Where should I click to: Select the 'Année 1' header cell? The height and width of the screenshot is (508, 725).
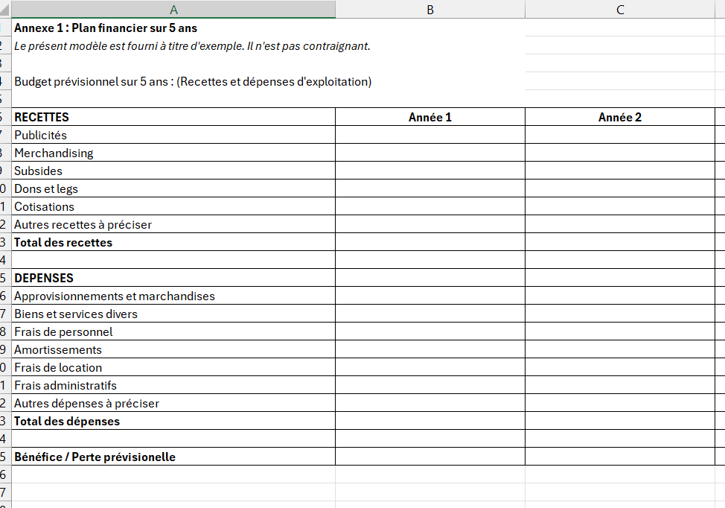[430, 117]
